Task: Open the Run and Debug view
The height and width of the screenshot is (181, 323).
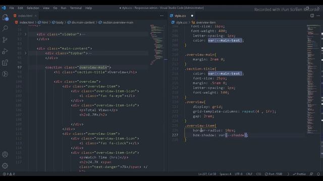Action: tap(5, 51)
